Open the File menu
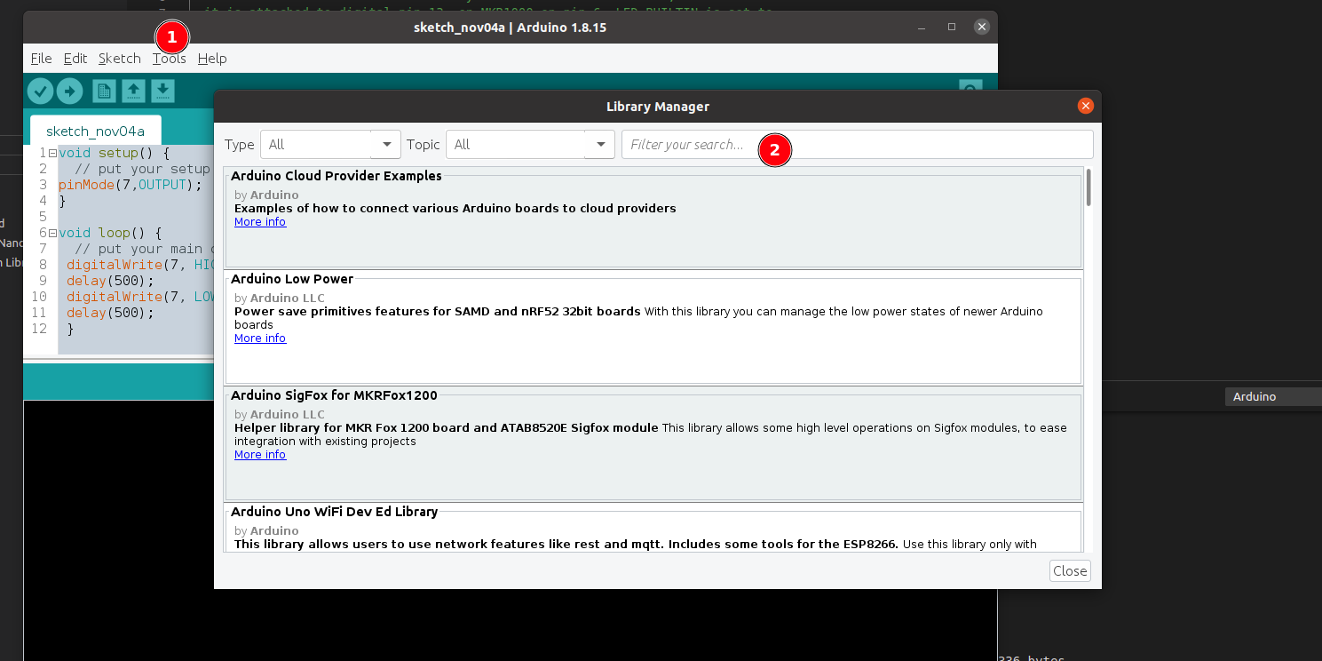Screen dimensions: 1322x661 click(x=41, y=59)
